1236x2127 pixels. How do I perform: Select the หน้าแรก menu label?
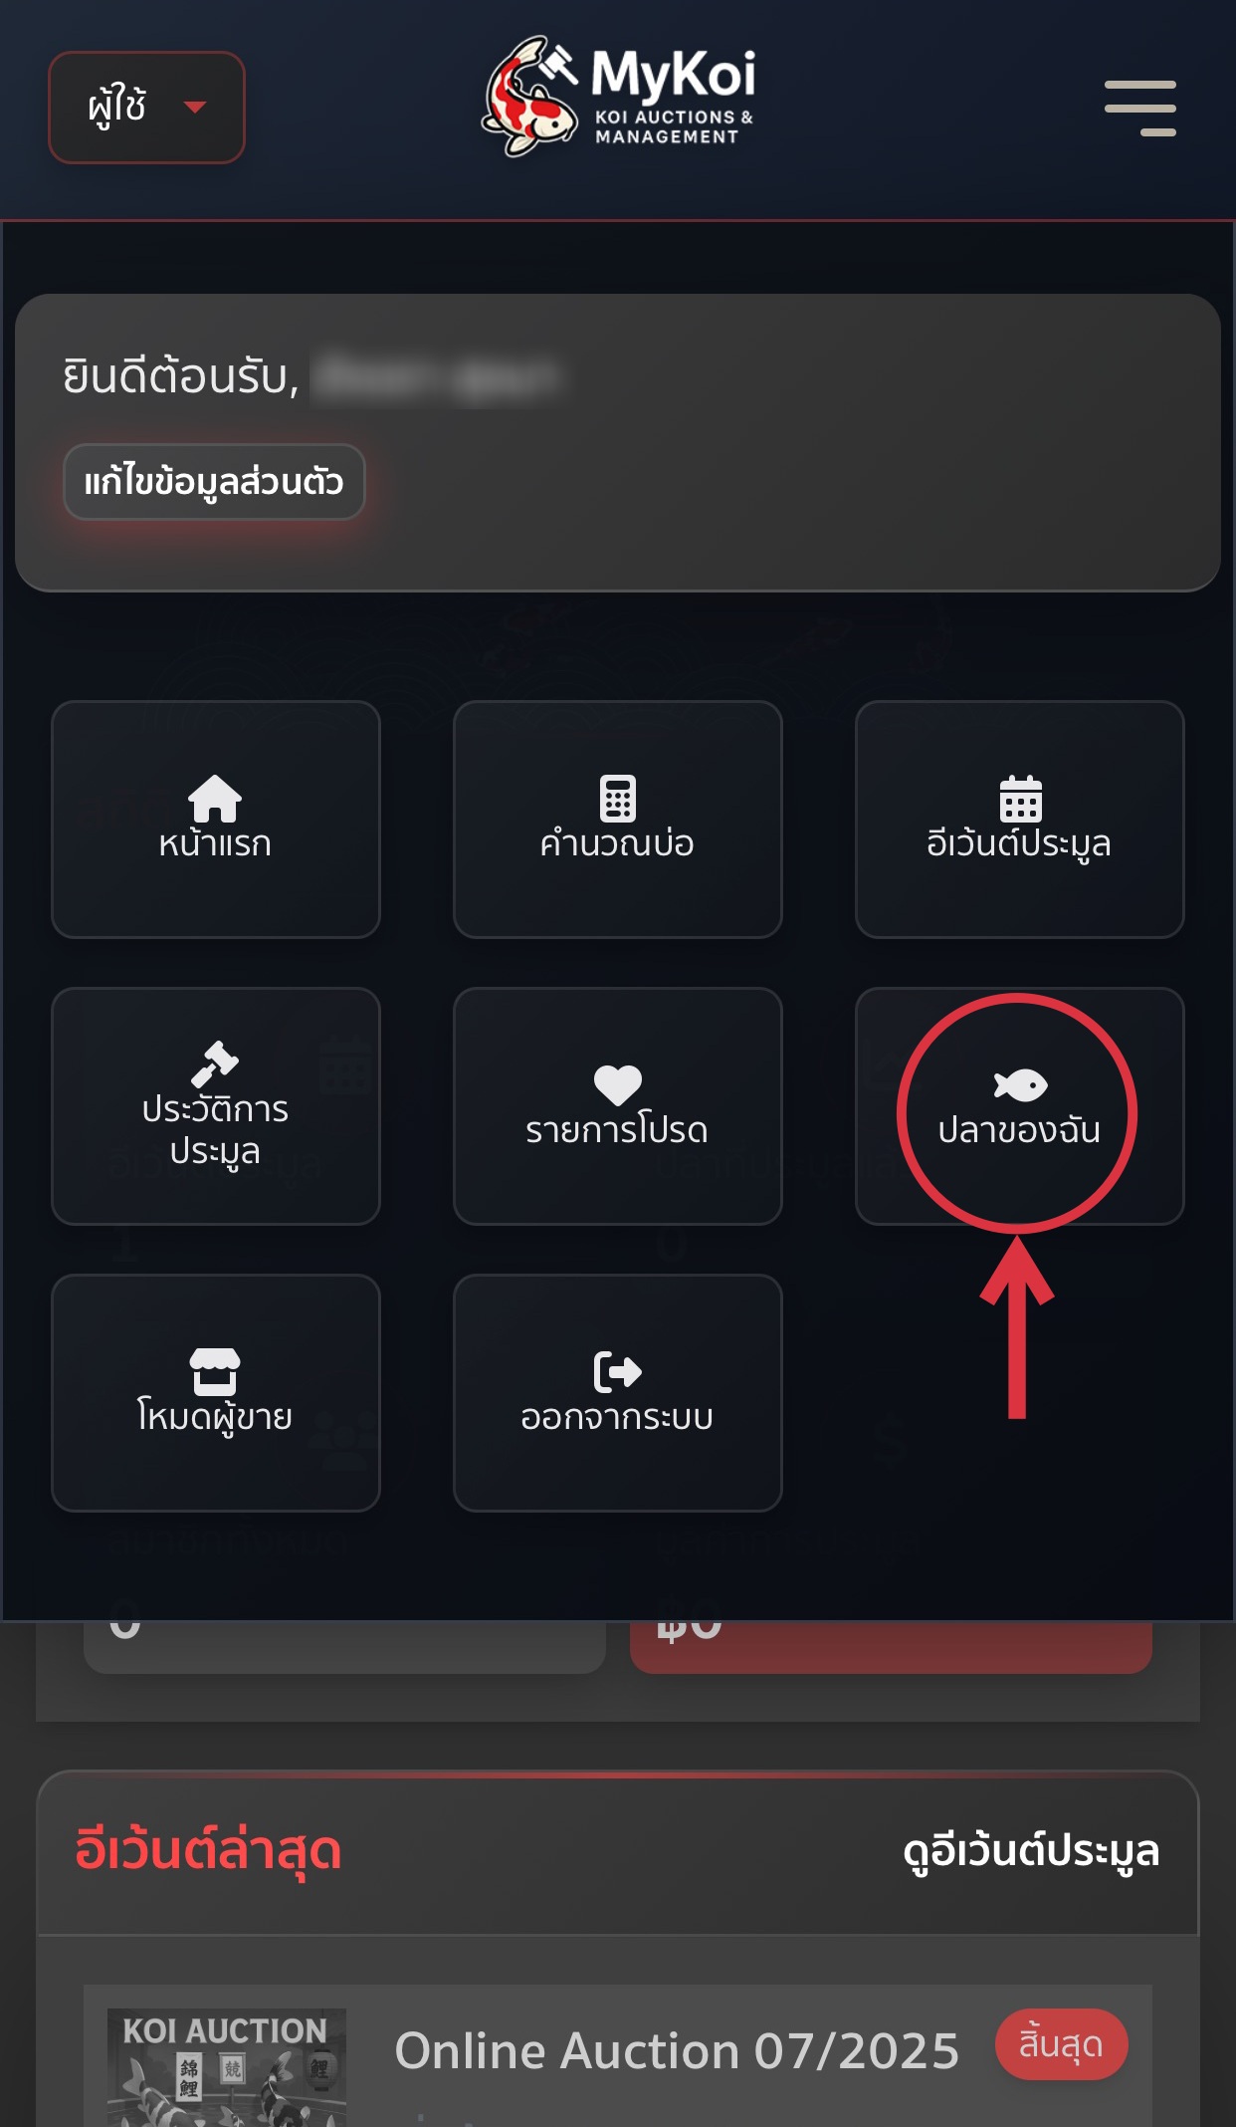point(215,843)
